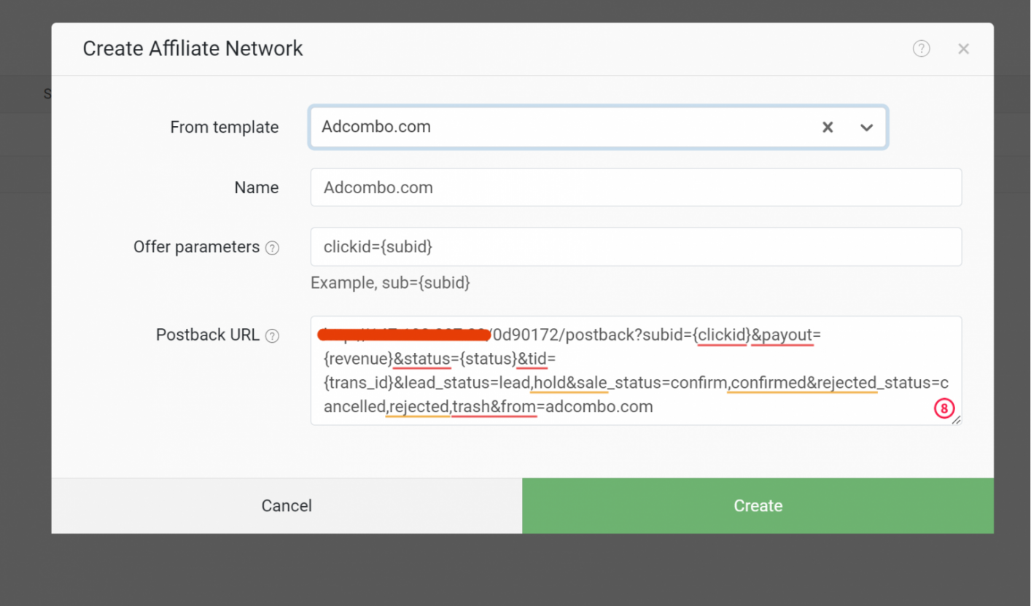The width and height of the screenshot is (1031, 606).
Task: Open the grammar checker badge showing 8
Action: [944, 409]
